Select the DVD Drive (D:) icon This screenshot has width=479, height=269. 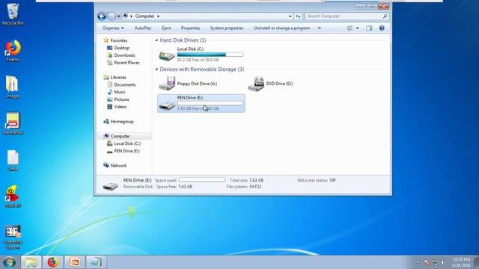point(256,84)
